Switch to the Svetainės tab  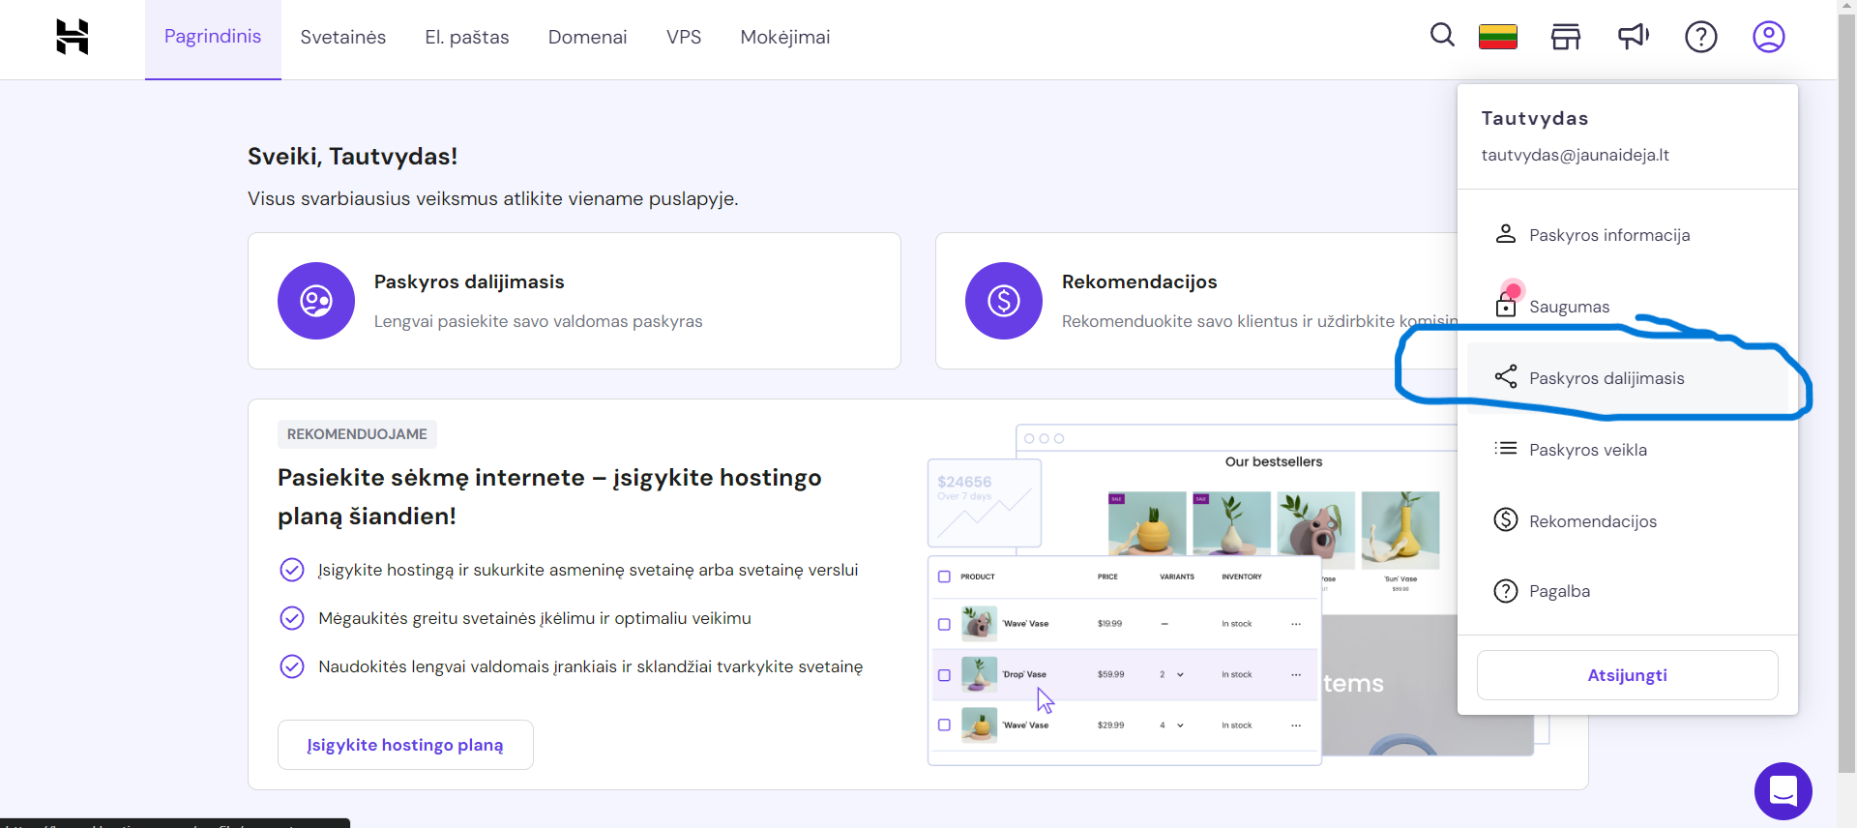click(342, 37)
